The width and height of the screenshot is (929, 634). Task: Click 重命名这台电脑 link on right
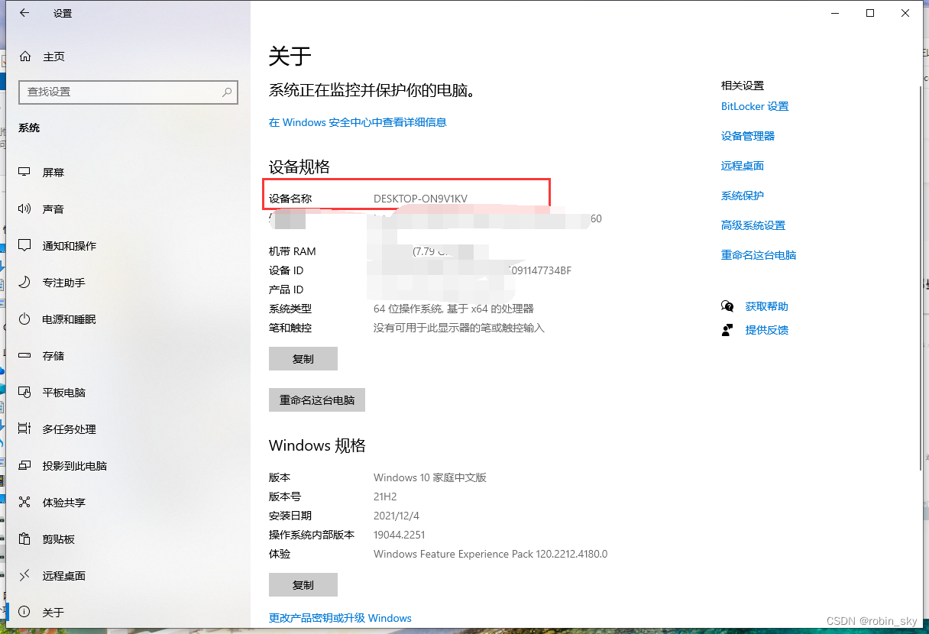pyautogui.click(x=759, y=255)
